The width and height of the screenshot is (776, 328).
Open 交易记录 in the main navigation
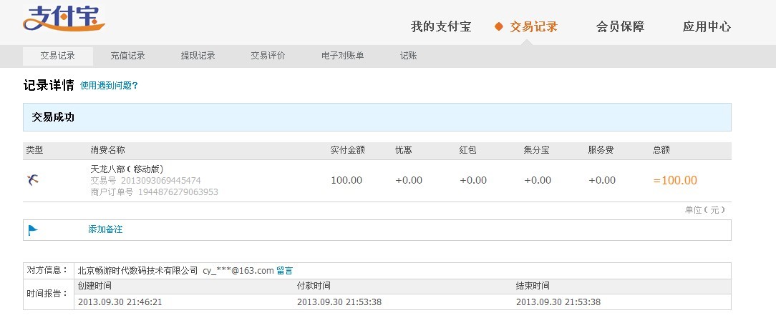click(533, 26)
